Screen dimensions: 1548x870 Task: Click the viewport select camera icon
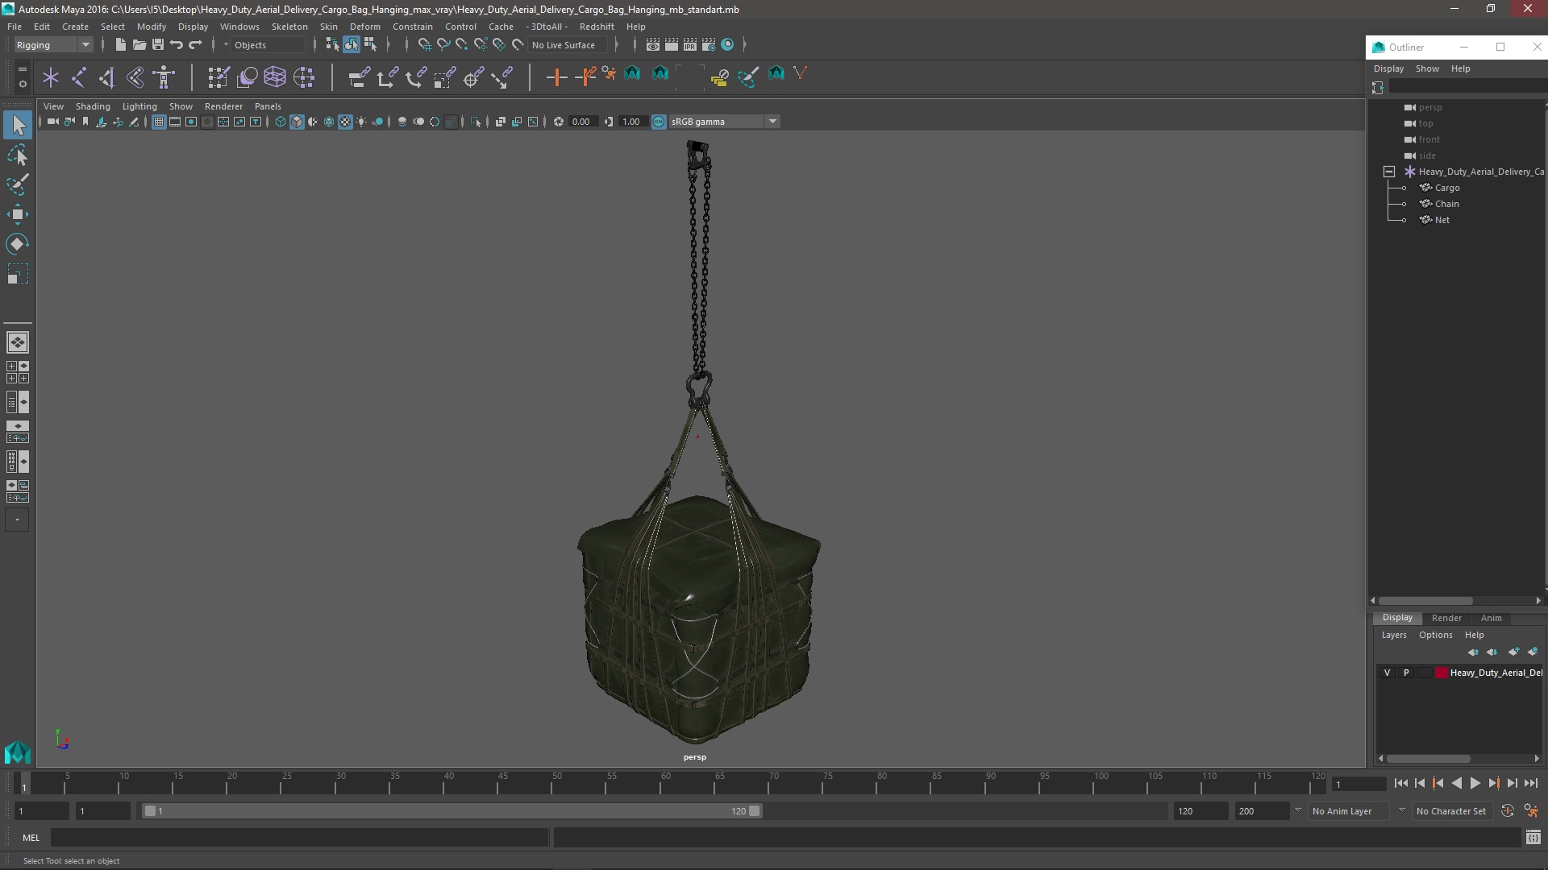pos(52,122)
